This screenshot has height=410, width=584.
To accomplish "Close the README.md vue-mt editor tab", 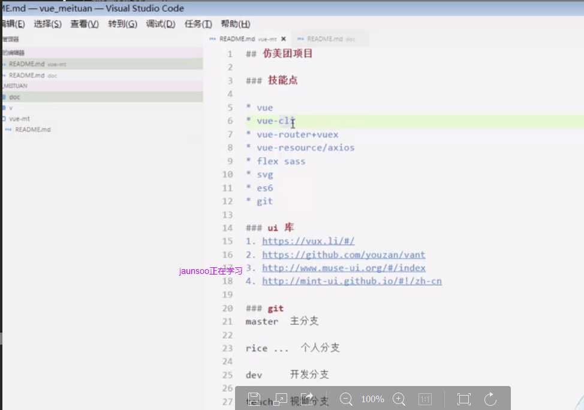I will (x=284, y=39).
